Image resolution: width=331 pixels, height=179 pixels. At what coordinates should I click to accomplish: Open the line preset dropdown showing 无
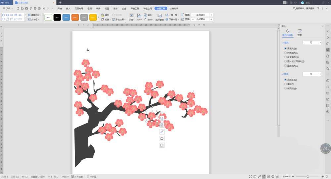[312, 74]
